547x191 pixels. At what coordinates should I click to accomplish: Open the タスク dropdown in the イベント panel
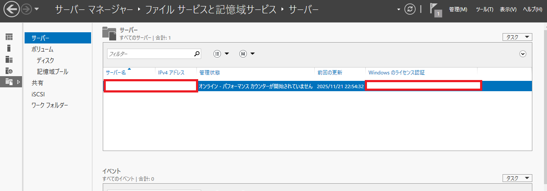517,178
